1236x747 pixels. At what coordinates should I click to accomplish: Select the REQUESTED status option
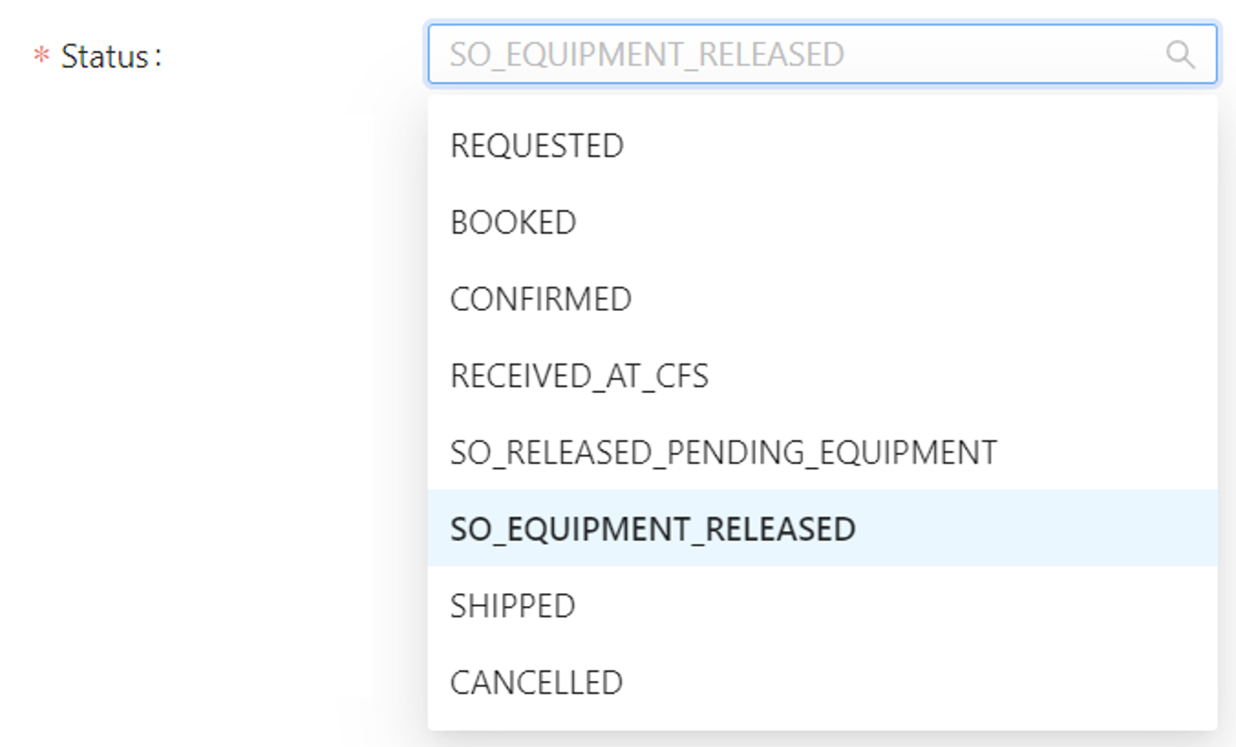pyautogui.click(x=537, y=146)
